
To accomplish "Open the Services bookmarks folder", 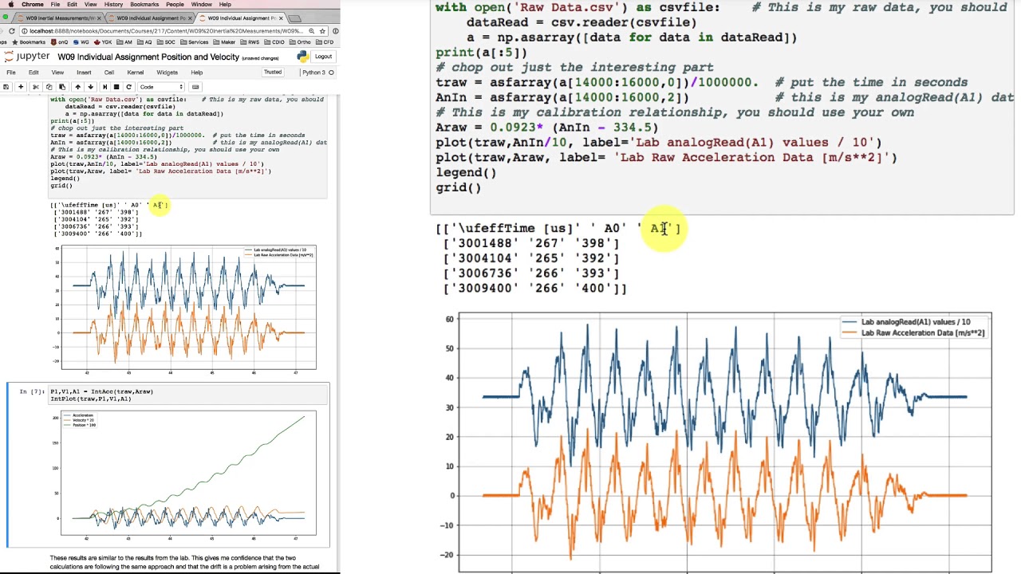I will [194, 42].
